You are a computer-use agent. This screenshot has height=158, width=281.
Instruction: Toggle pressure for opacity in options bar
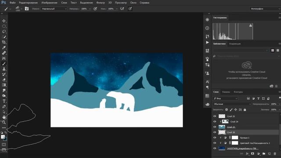tap(95, 9)
